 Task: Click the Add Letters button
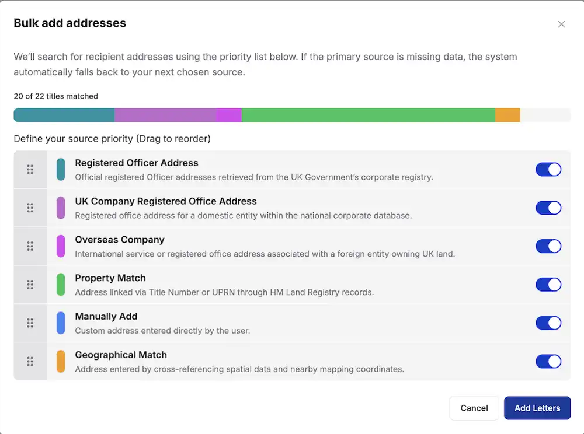[537, 408]
